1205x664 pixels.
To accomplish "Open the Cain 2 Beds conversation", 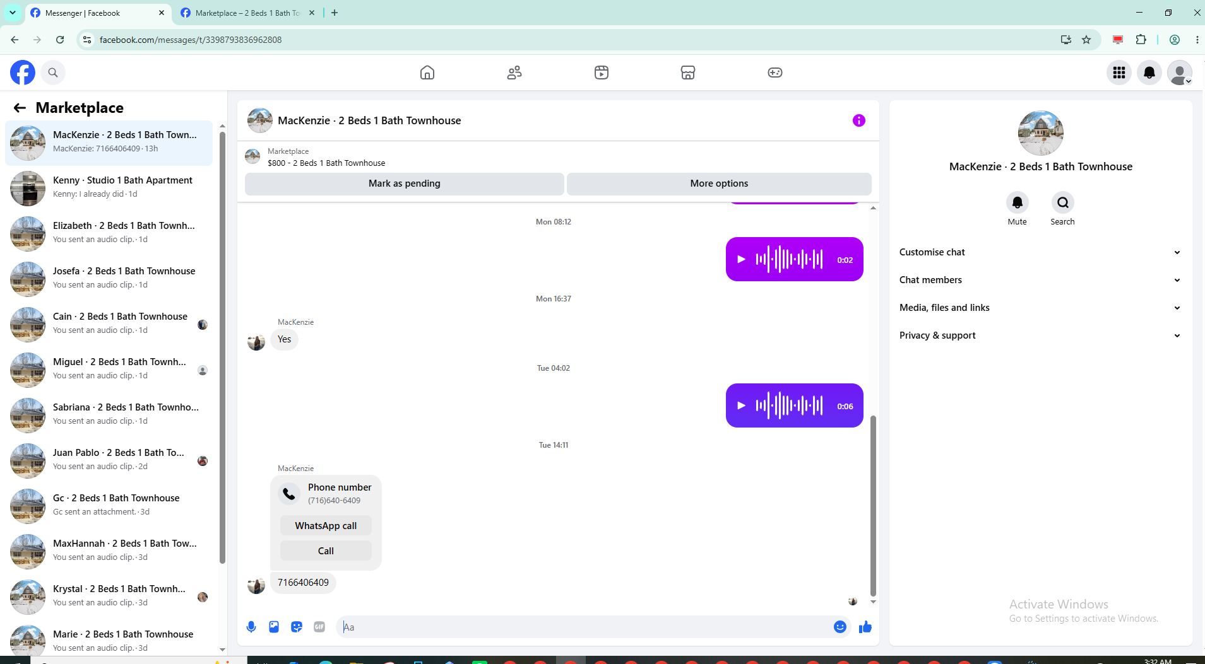I will [109, 325].
